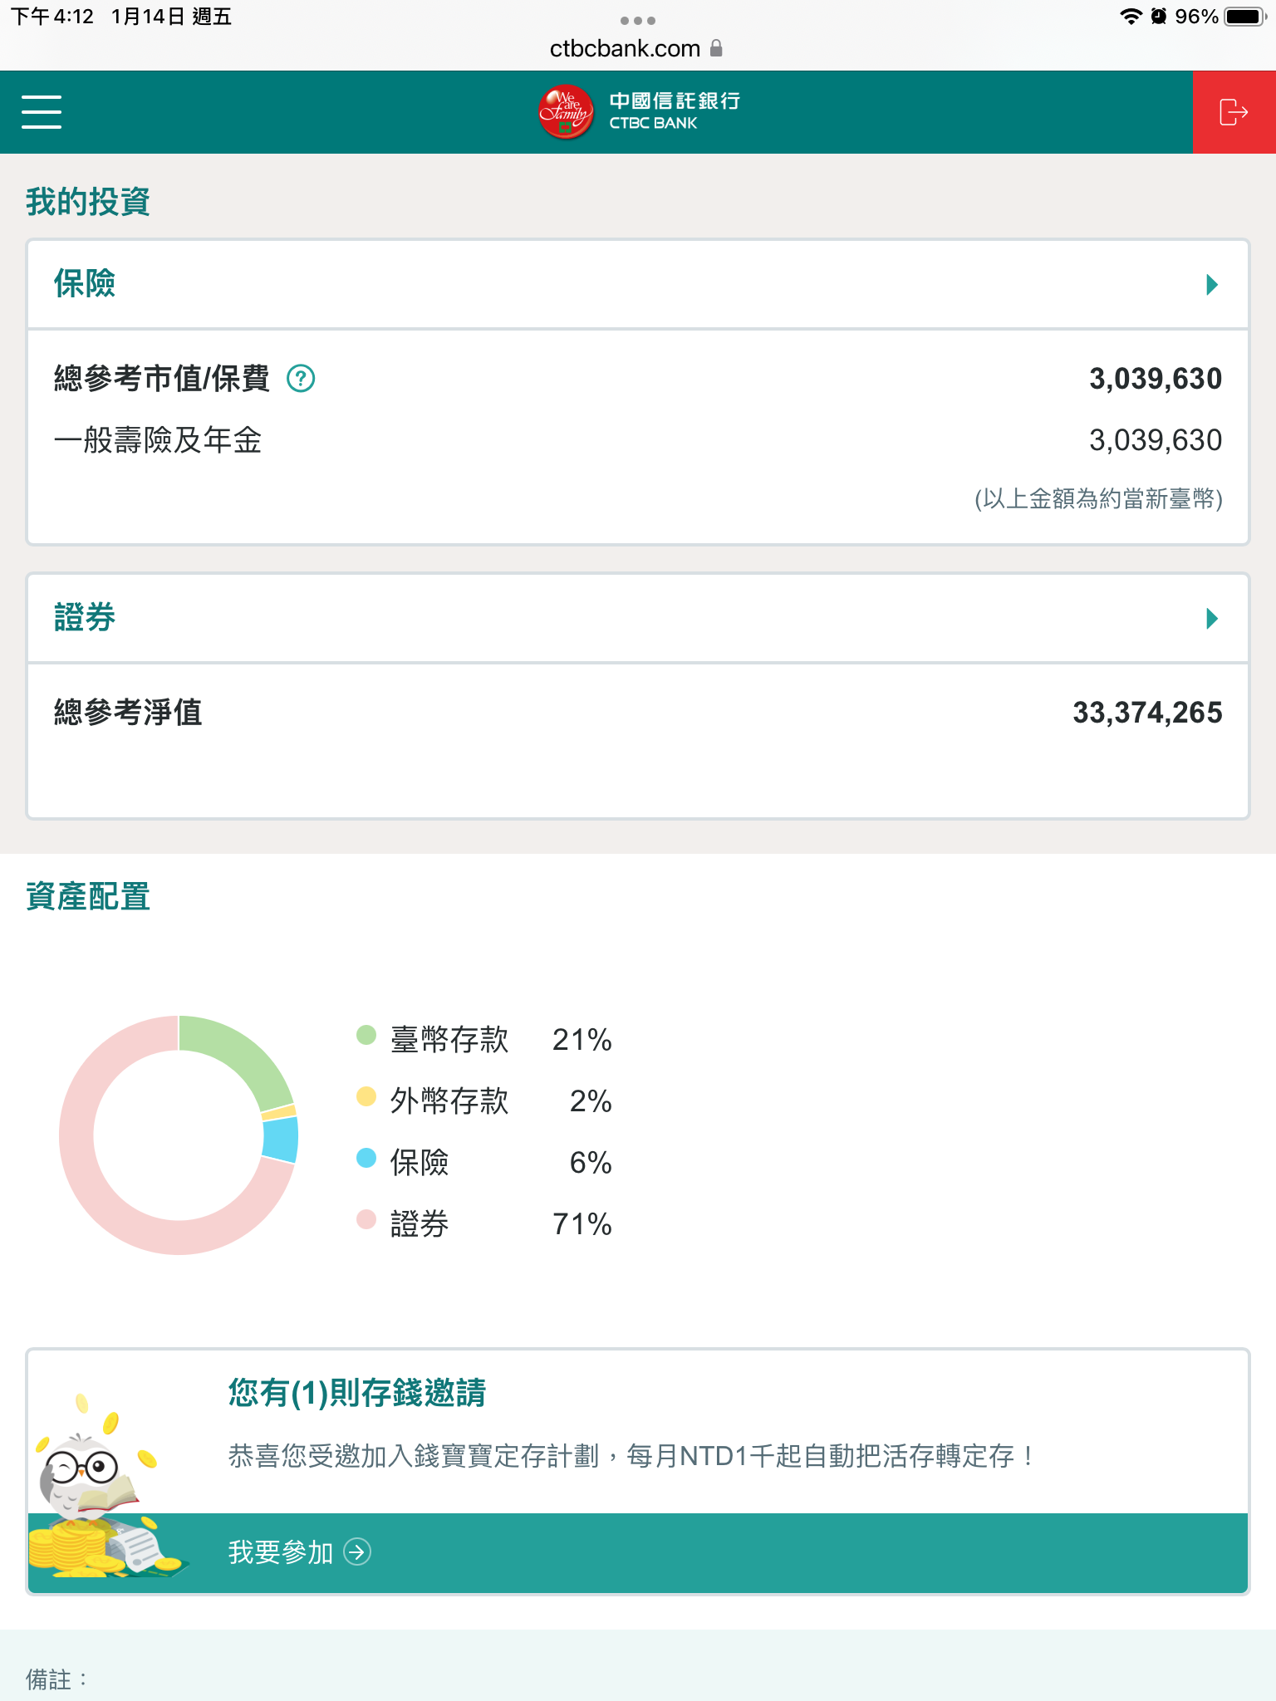Tap the lock icon beside the URL
The height and width of the screenshot is (1701, 1276).
[716, 48]
